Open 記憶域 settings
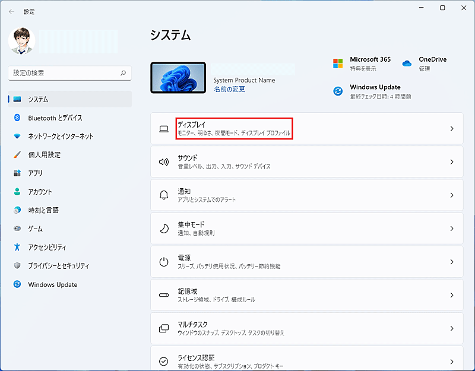The image size is (475, 371). 307,295
